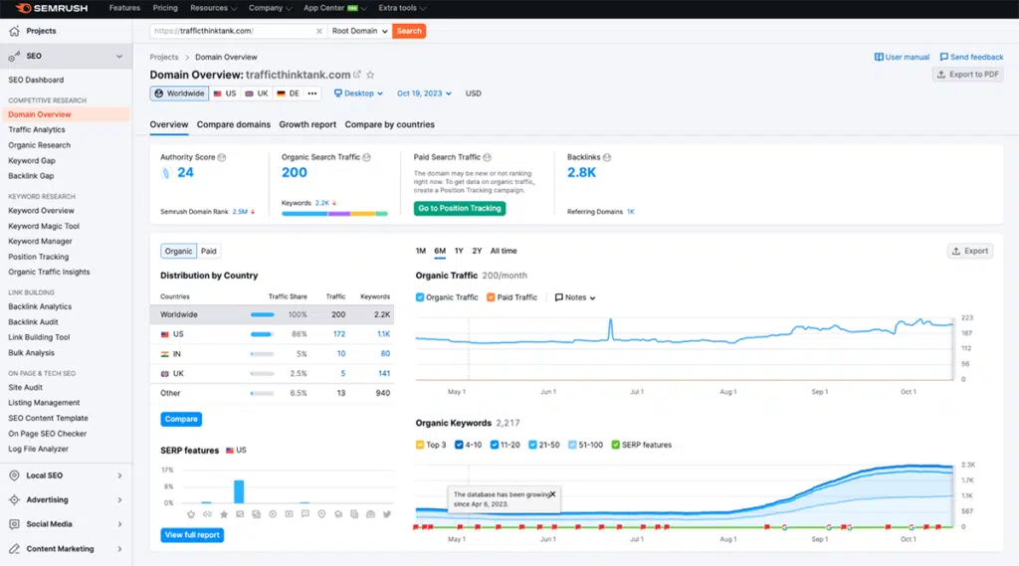1019x566 pixels.
Task: Clear the domain search field with X
Action: click(x=319, y=31)
